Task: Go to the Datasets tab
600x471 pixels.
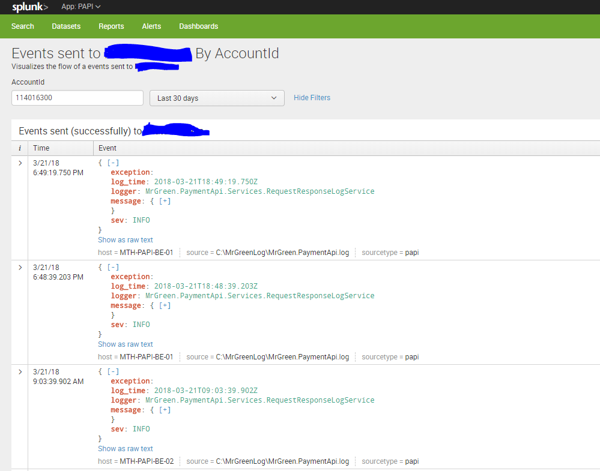Action: tap(66, 26)
